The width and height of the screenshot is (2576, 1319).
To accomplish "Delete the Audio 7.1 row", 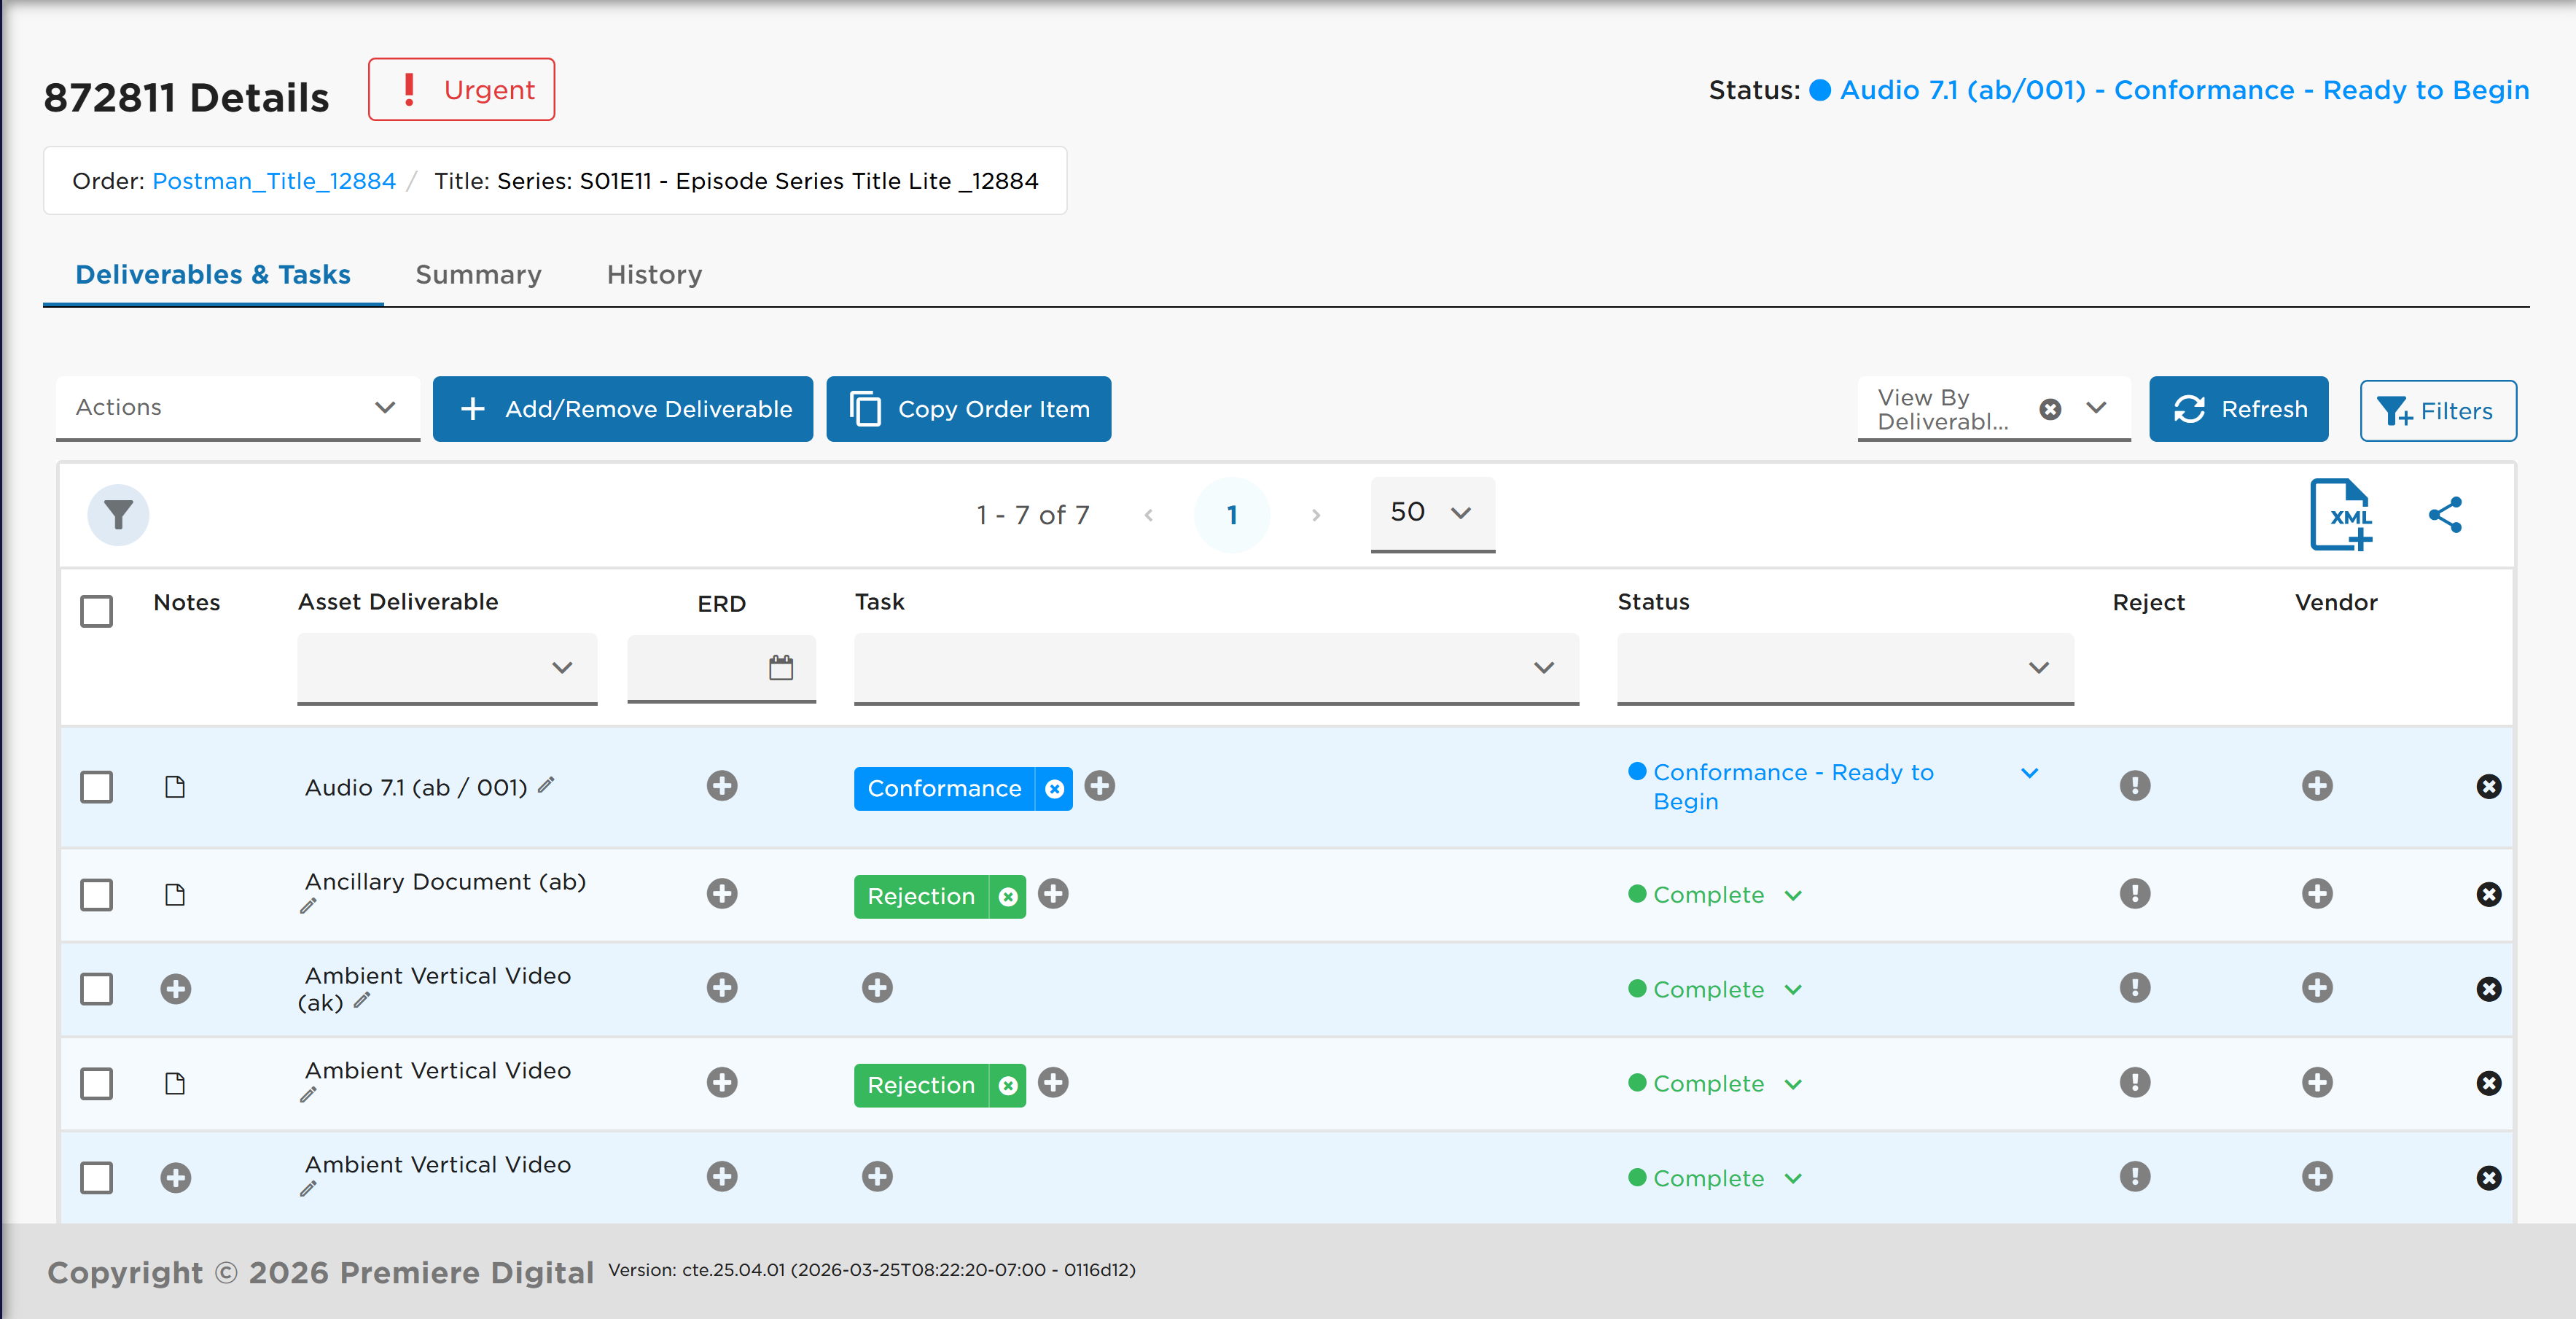I will click(2489, 787).
